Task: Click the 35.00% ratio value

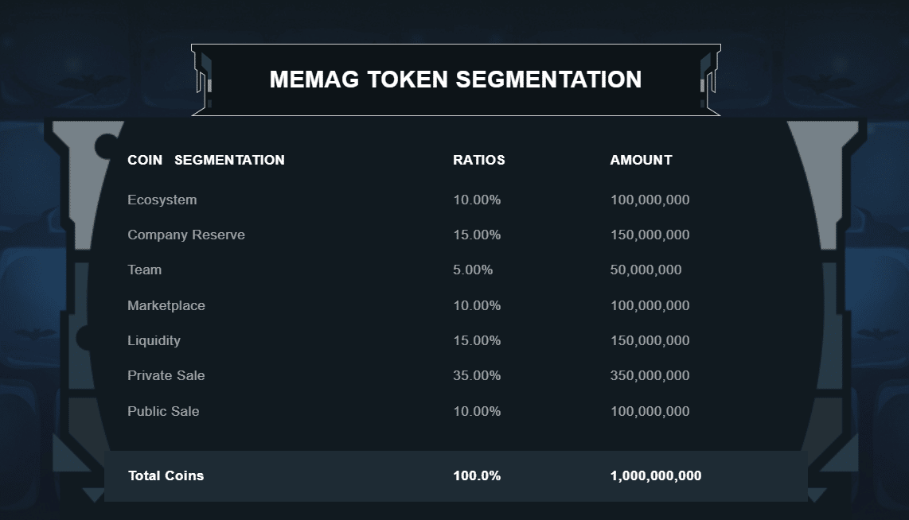Action: click(477, 375)
